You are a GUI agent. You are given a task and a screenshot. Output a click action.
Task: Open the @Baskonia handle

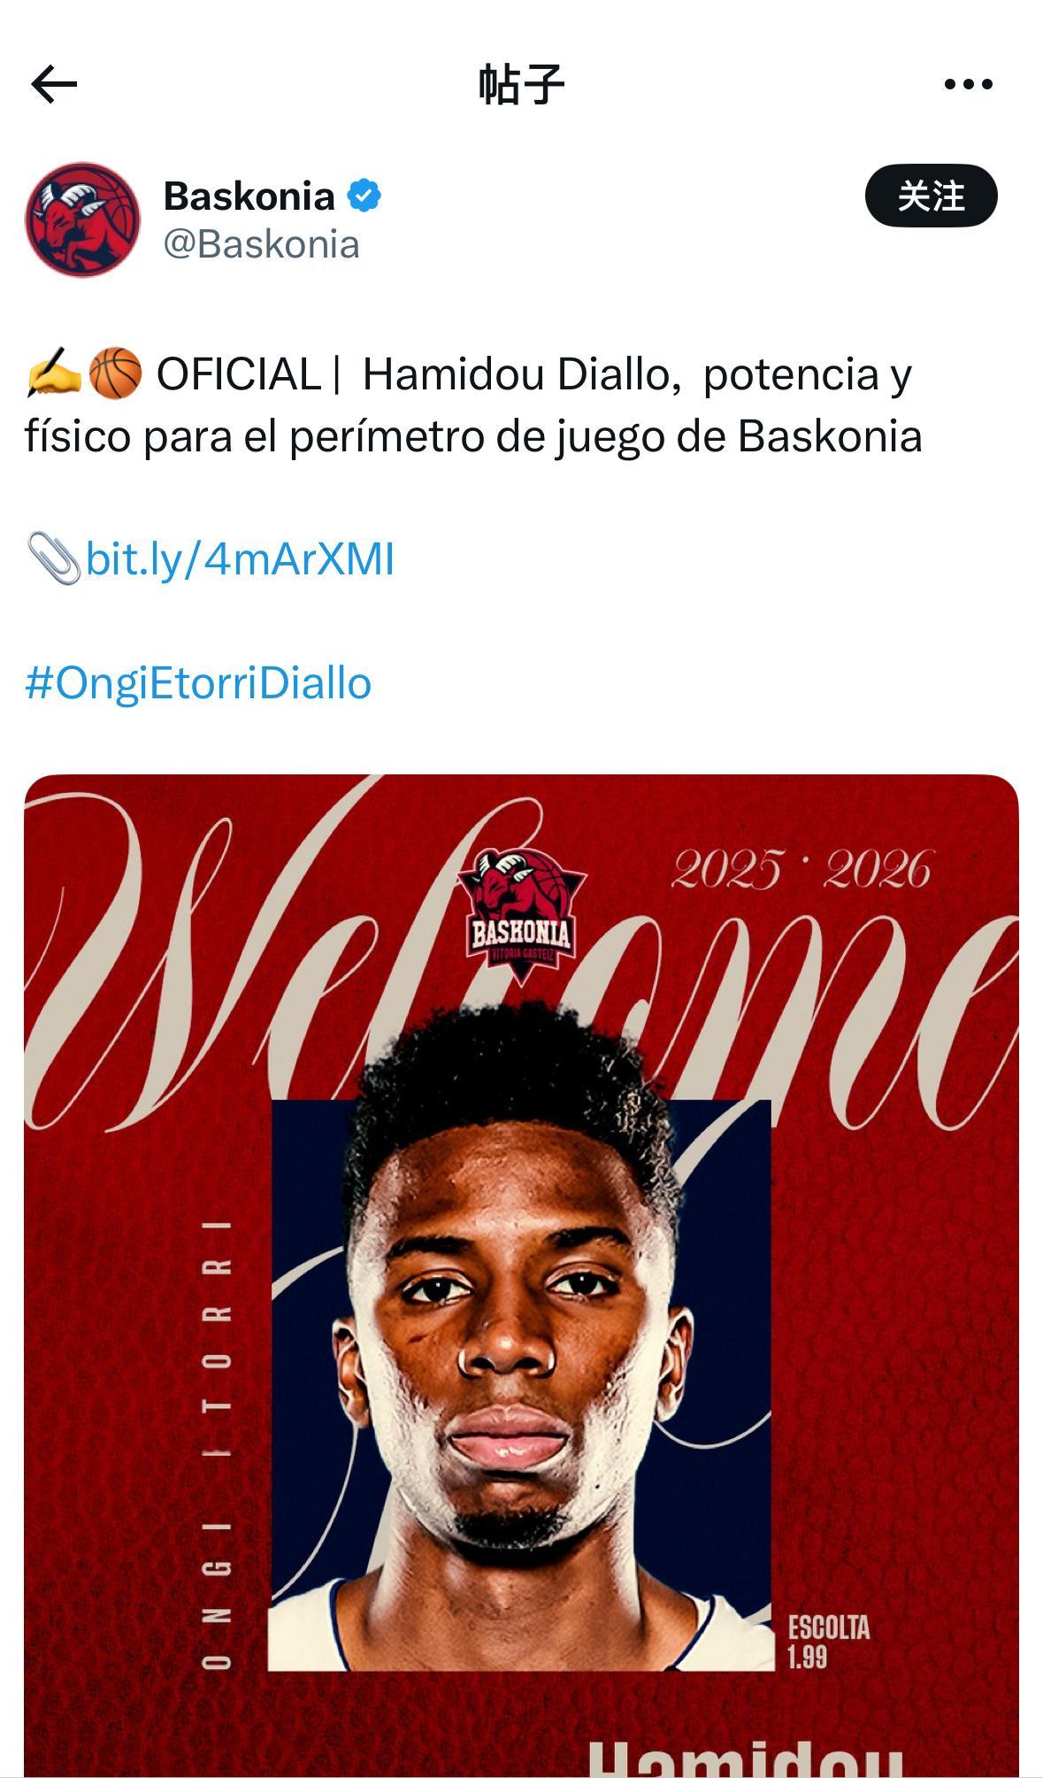click(x=262, y=244)
